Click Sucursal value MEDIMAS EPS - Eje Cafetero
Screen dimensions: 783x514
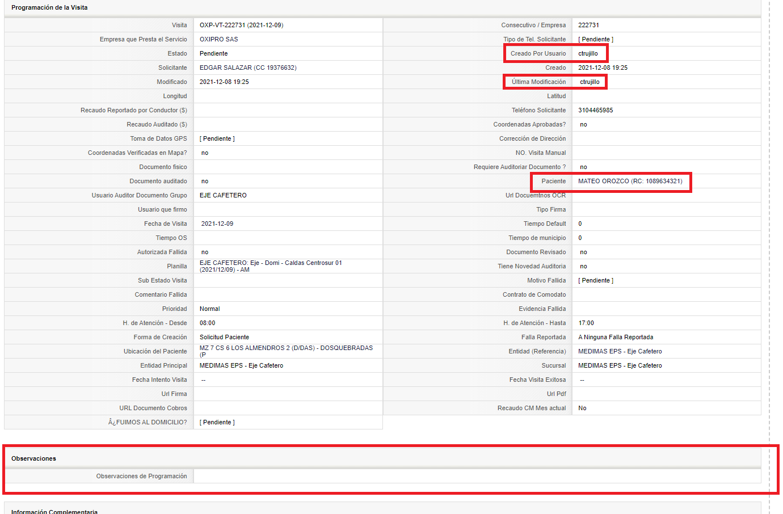[620, 365]
